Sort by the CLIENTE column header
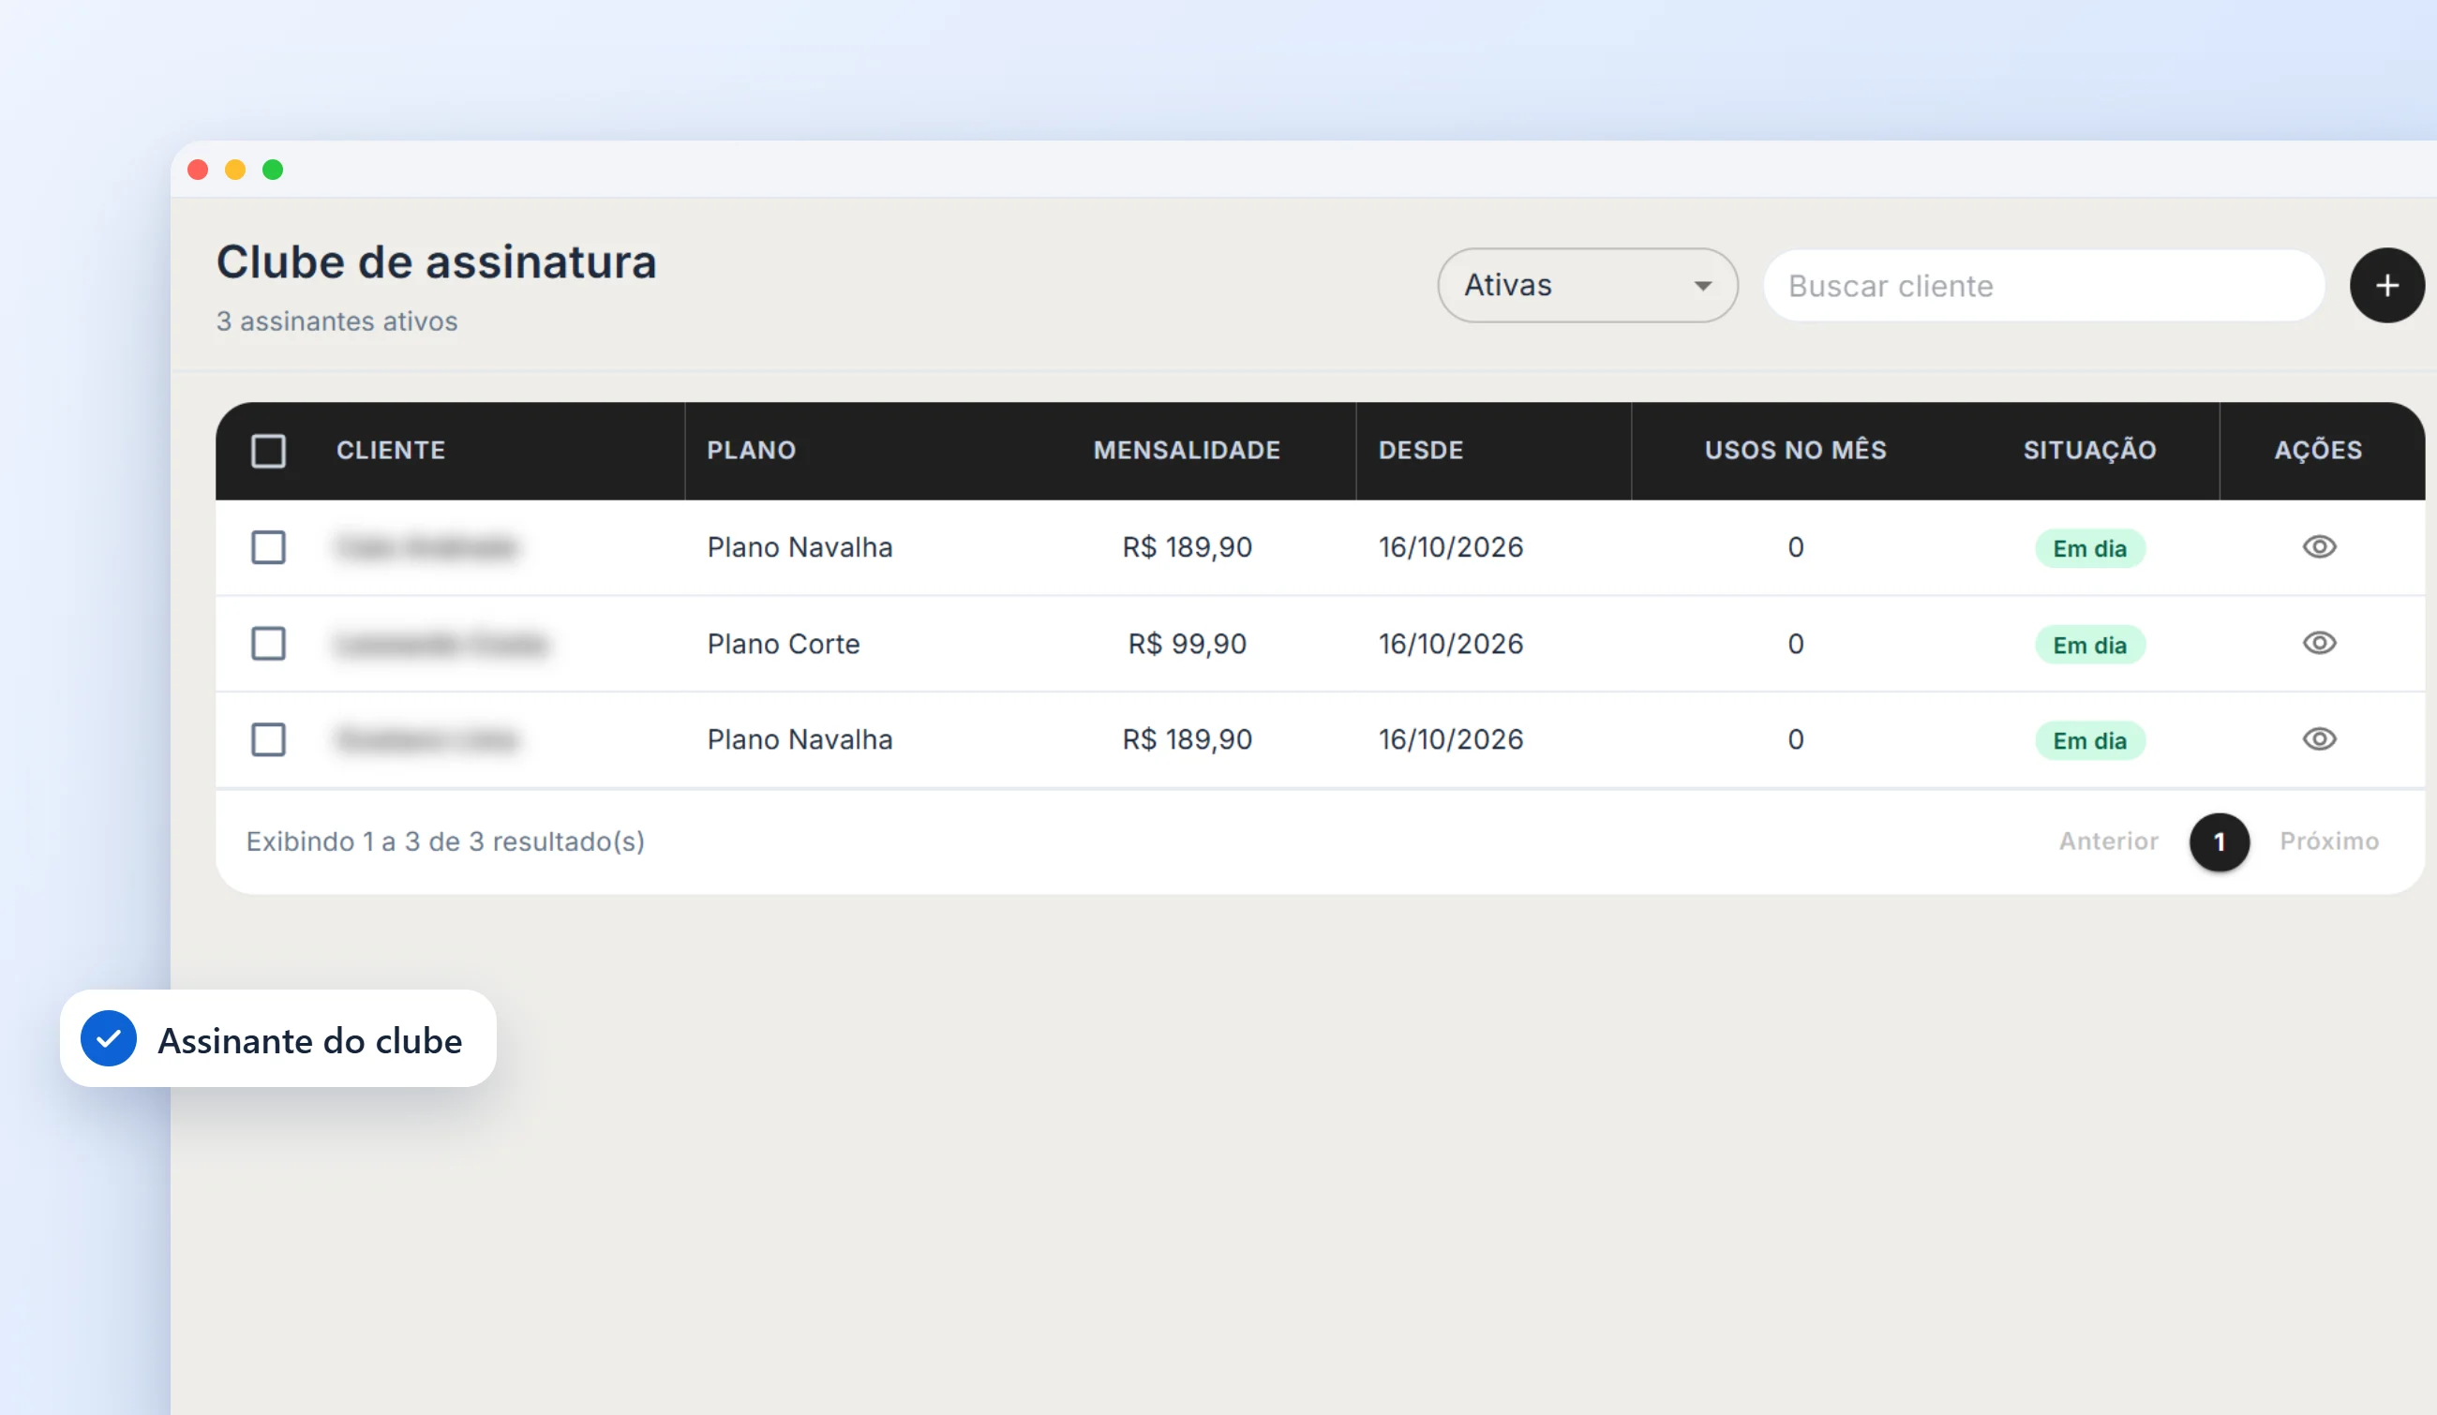Image resolution: width=2437 pixels, height=1415 pixels. pyautogui.click(x=391, y=451)
